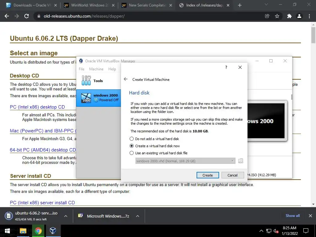This screenshot has height=237, width=316.
Task: Click the Cancel button in the wizard
Action: [x=232, y=175]
